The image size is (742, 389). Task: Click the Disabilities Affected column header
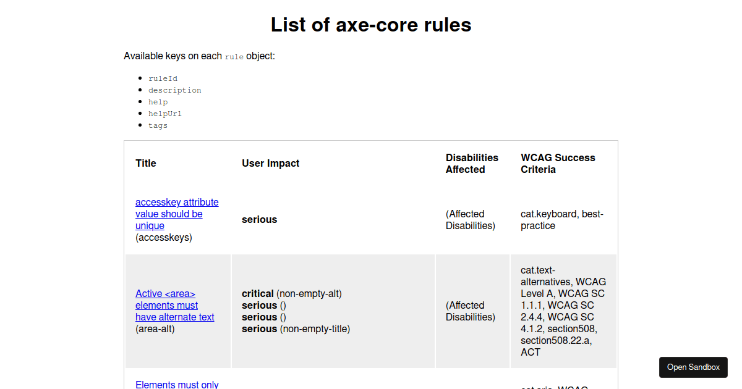tap(472, 163)
